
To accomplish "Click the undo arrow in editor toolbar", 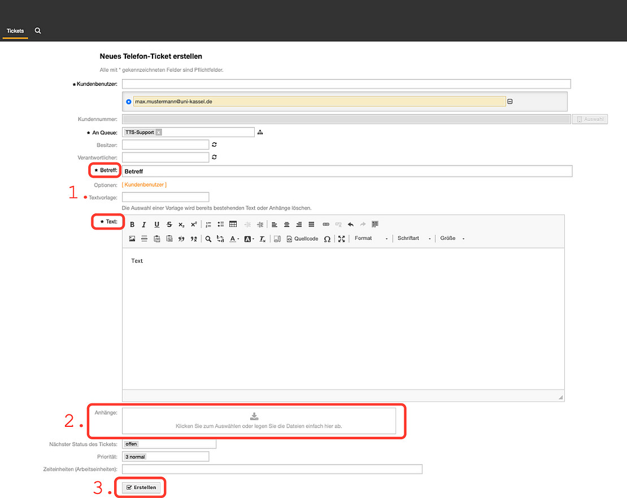I will point(351,224).
